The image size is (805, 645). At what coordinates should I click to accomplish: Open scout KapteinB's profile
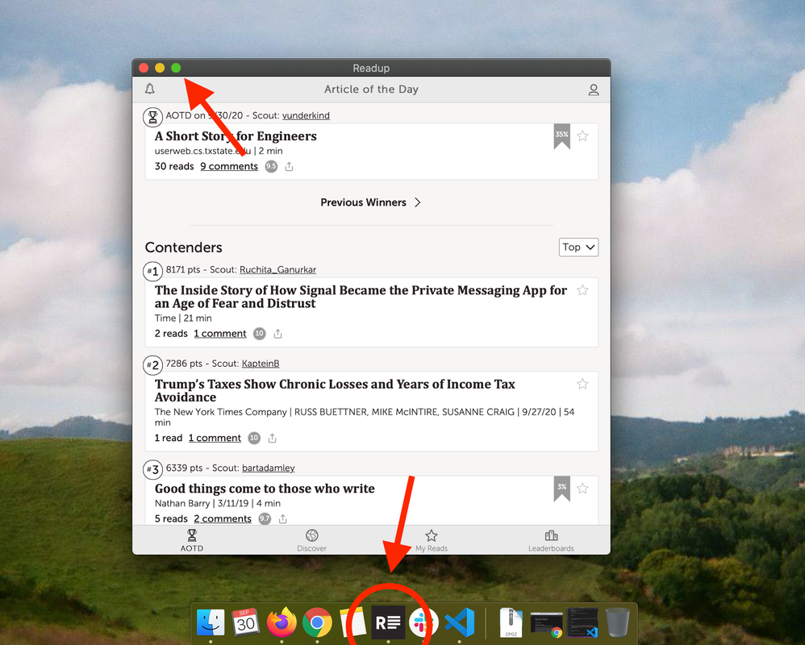261,364
